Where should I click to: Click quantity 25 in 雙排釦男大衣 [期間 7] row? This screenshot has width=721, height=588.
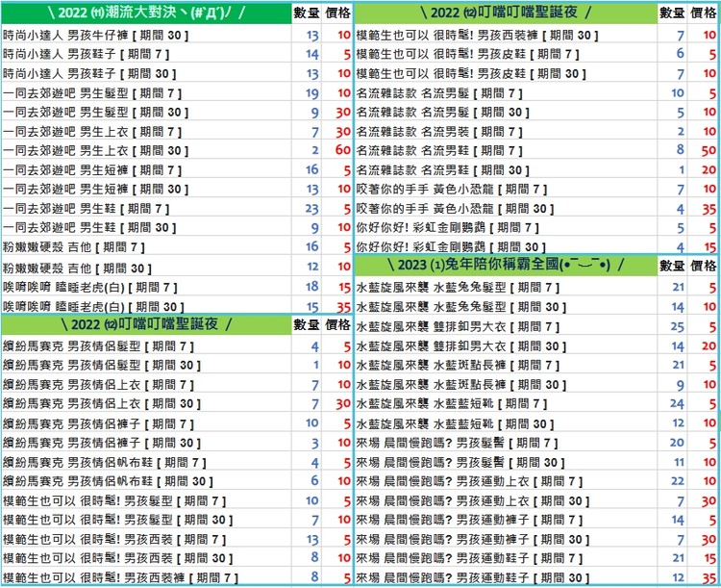point(677,326)
